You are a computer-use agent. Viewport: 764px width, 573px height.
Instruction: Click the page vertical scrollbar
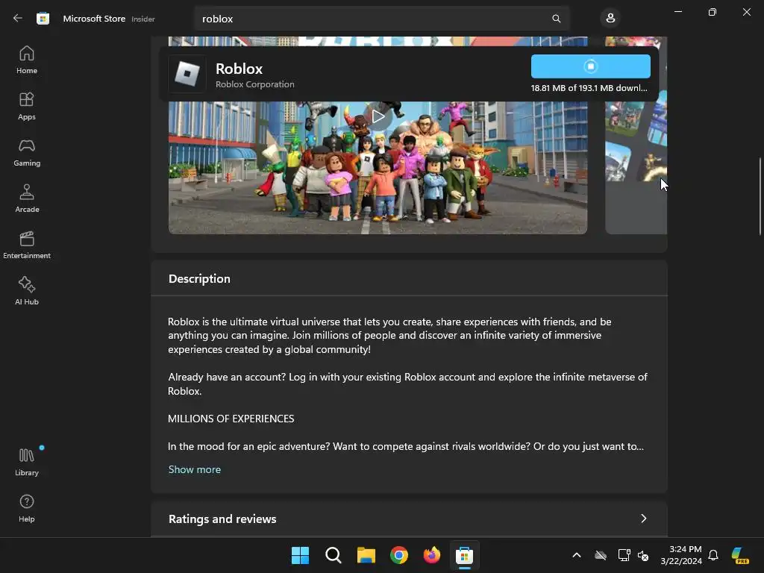[x=760, y=196]
